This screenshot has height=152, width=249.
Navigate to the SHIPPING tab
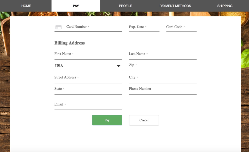(225, 6)
